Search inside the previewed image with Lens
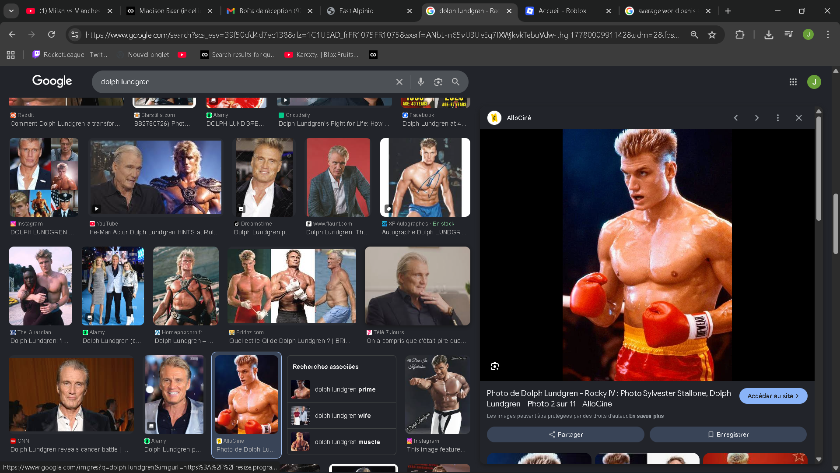Screen dimensions: 840x473 point(495,366)
